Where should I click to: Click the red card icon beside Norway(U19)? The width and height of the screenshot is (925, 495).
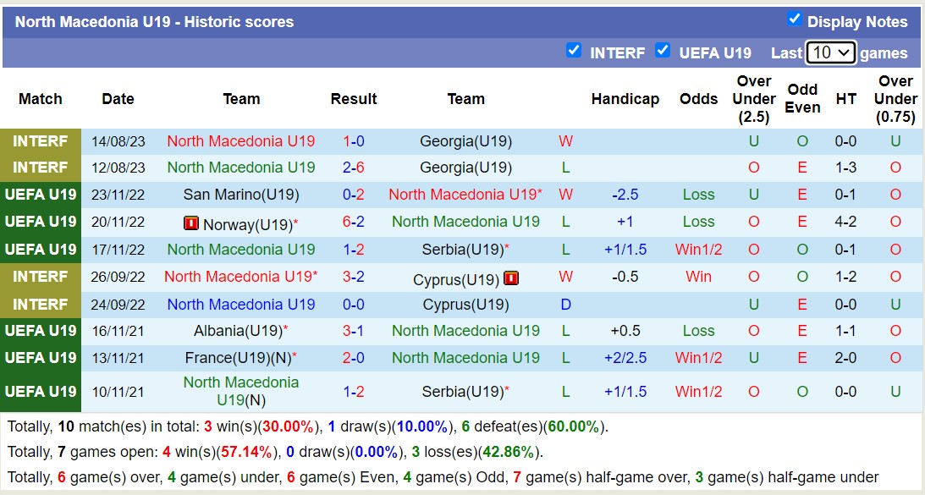(x=191, y=224)
